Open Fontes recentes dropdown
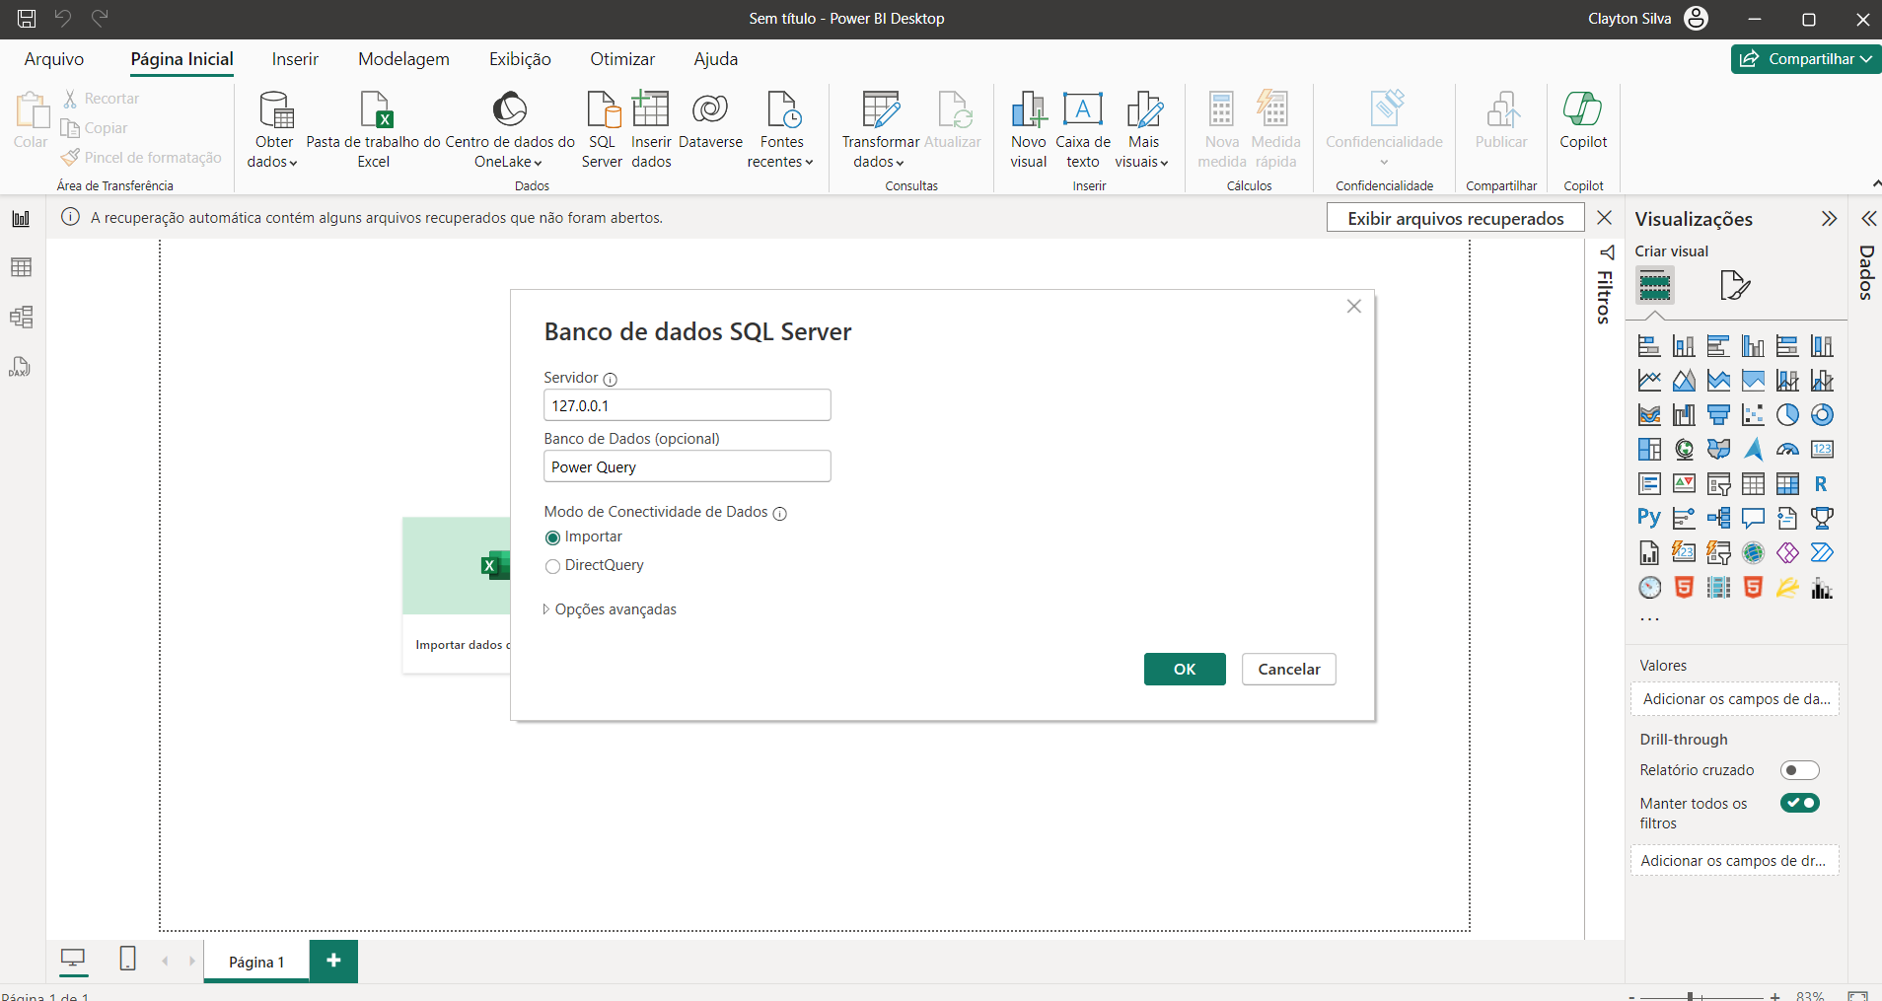The image size is (1882, 1001). tap(781, 130)
